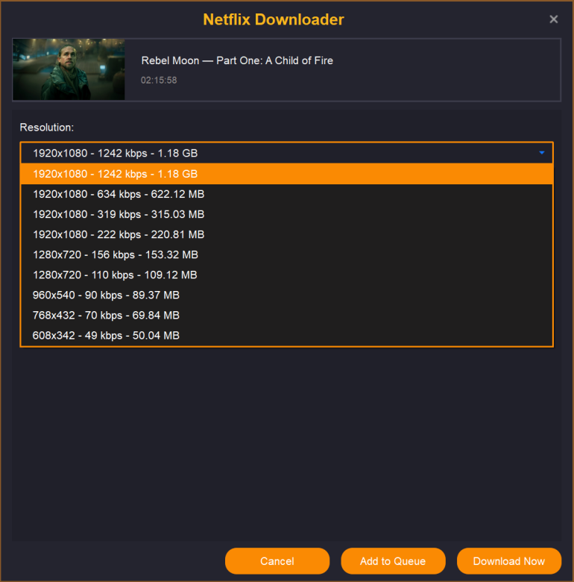Viewport: 574px width, 582px height.
Task: Close the Netflix Downloader dialog
Action: 553,19
